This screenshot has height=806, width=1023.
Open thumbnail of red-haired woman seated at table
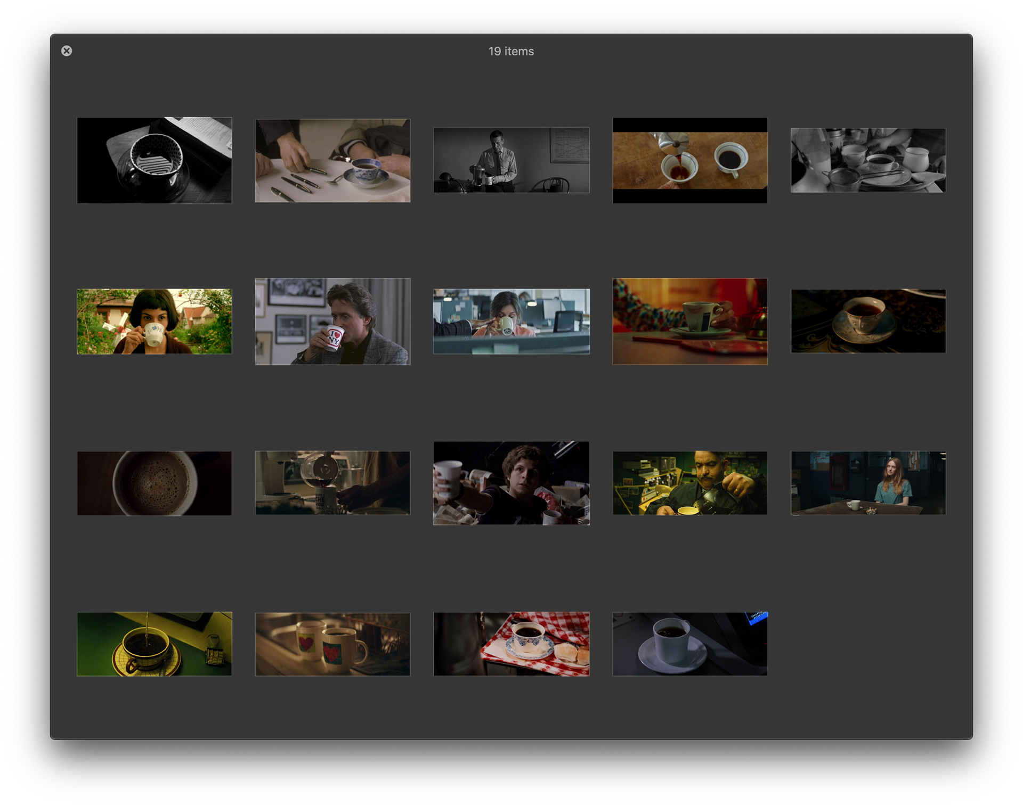click(868, 483)
